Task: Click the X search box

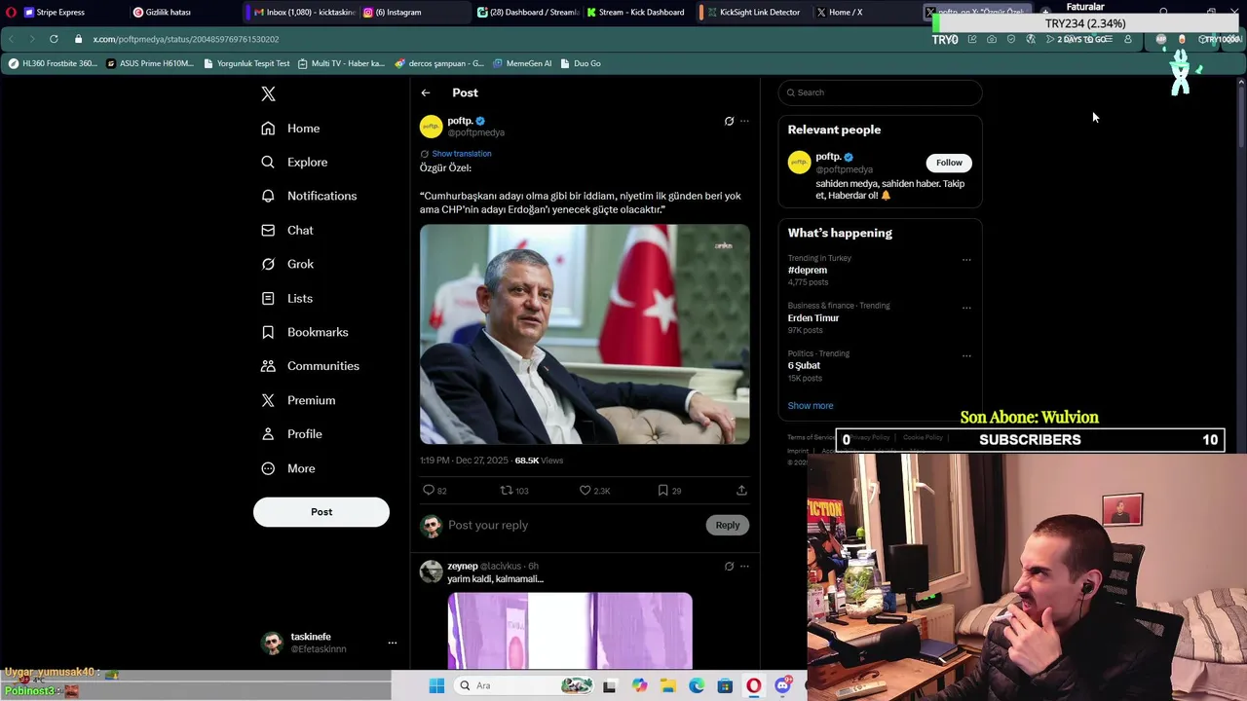Action: (x=881, y=92)
